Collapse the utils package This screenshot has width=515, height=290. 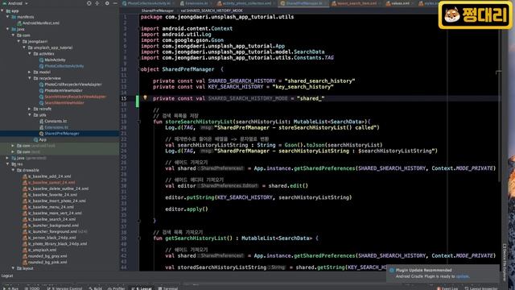click(x=30, y=115)
